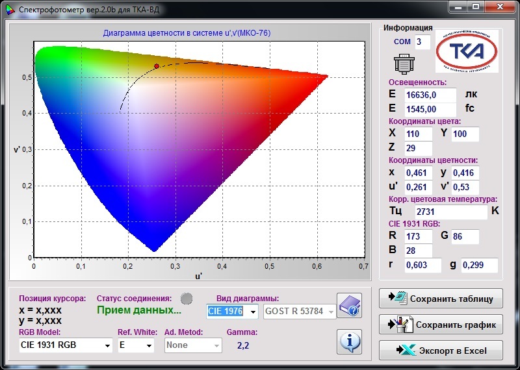Click the red measured point on diagram
This screenshot has height=370, width=520.
pos(157,66)
